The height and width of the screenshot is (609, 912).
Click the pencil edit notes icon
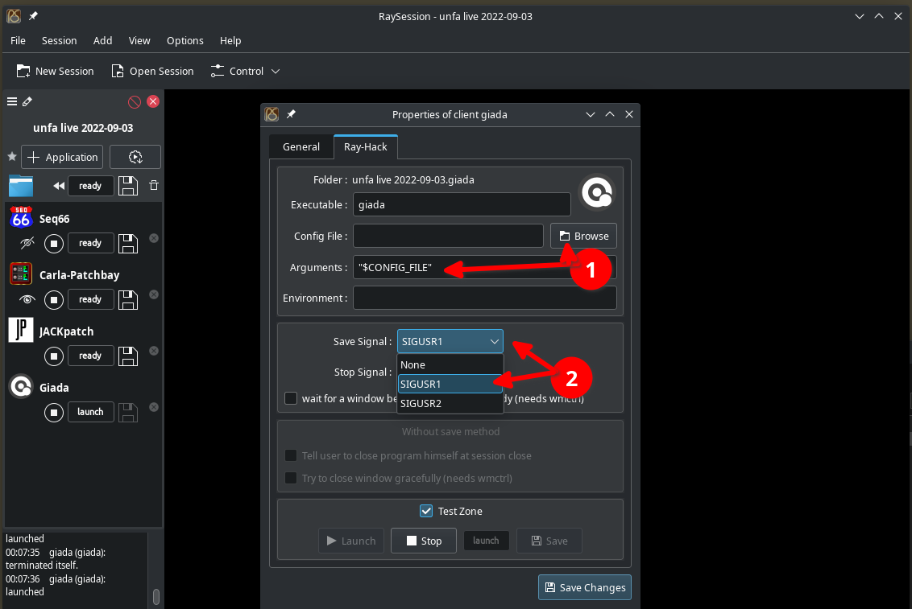pos(27,101)
